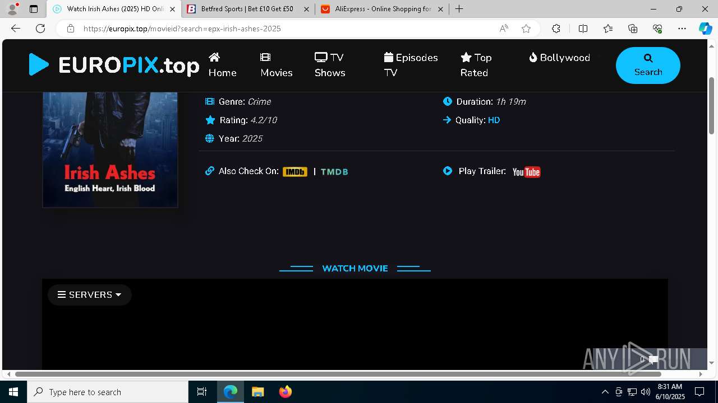718x403 pixels.
Task: Click the blue play trailer circle icon
Action: pyautogui.click(x=448, y=171)
